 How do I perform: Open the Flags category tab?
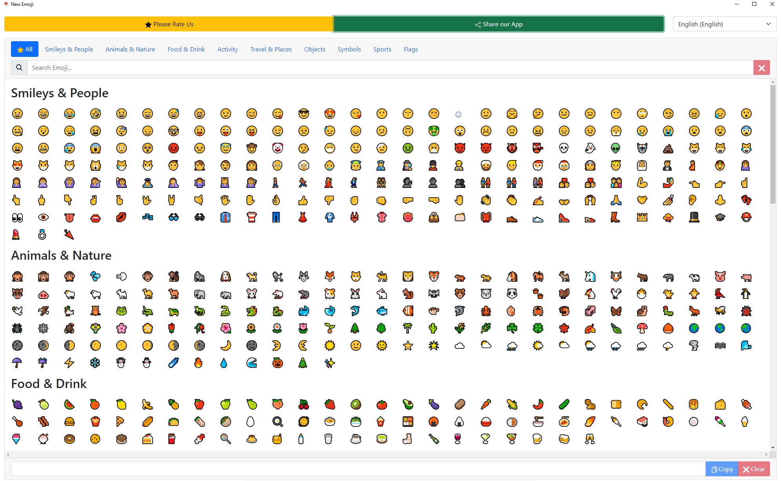[411, 49]
